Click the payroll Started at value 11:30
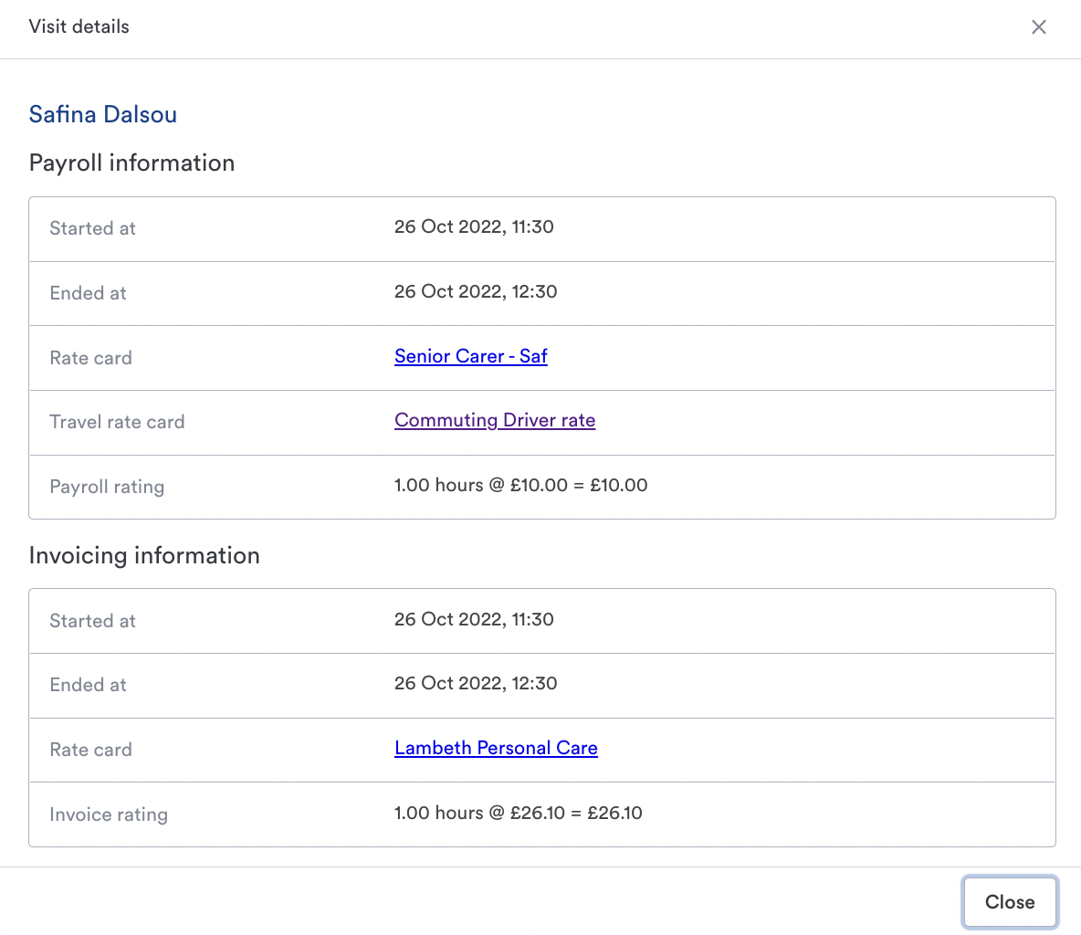Viewport: 1081px width, 935px height. 474,226
